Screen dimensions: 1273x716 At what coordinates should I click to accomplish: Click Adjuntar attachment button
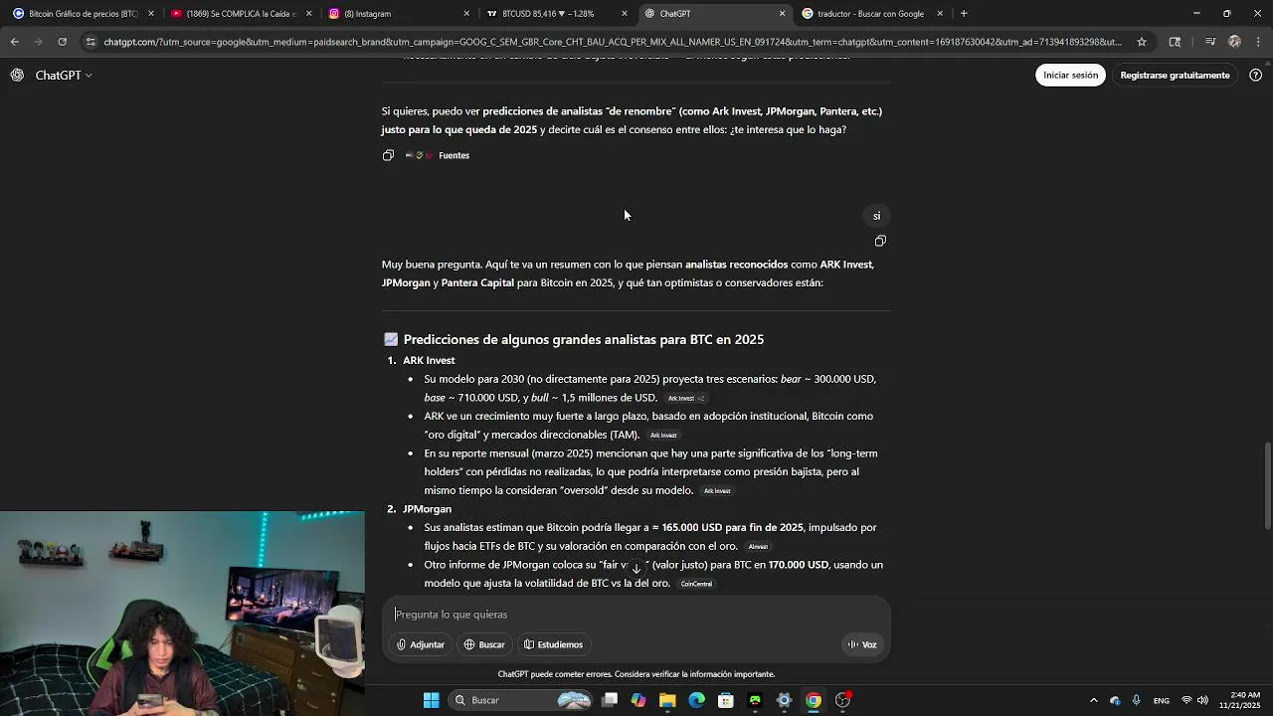click(420, 644)
